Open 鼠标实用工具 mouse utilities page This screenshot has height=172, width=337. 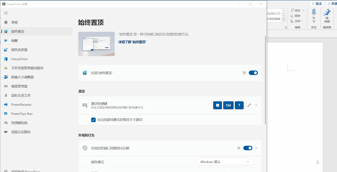click(37, 95)
